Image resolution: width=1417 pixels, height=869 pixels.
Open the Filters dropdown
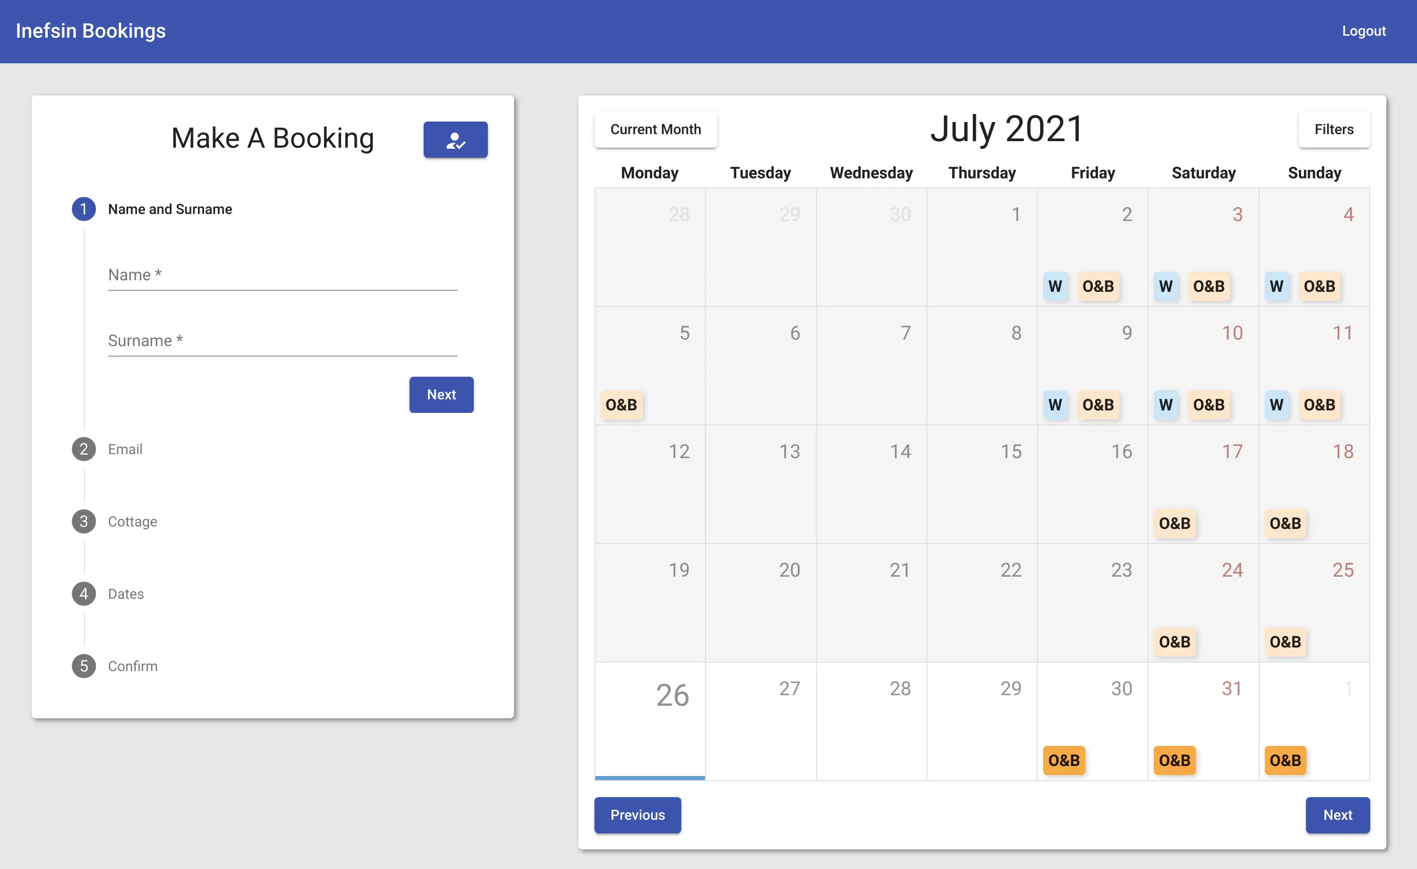(x=1333, y=129)
